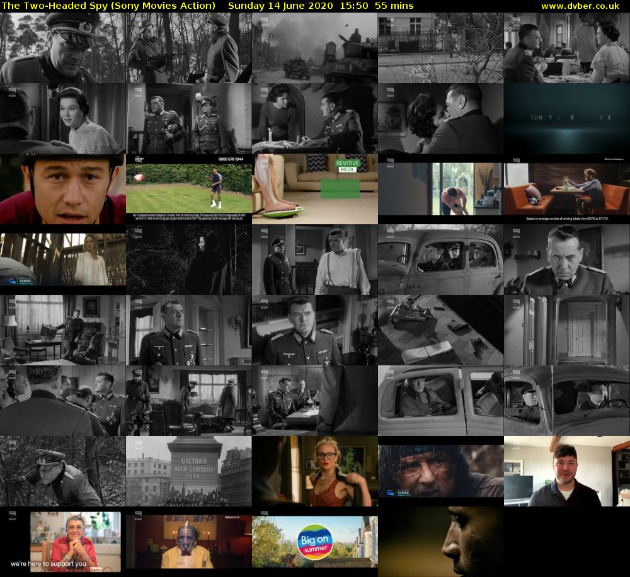Open thumbnail of officer looking down in forest
Screen dimensions: 630x577
pos(62,48)
